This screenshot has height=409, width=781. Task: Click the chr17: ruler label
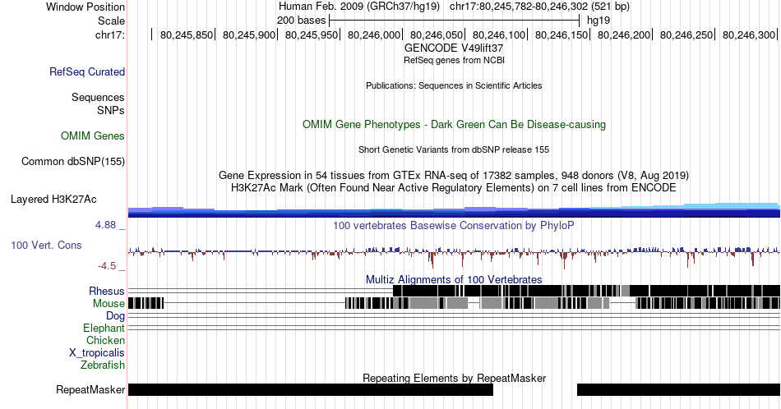click(109, 34)
